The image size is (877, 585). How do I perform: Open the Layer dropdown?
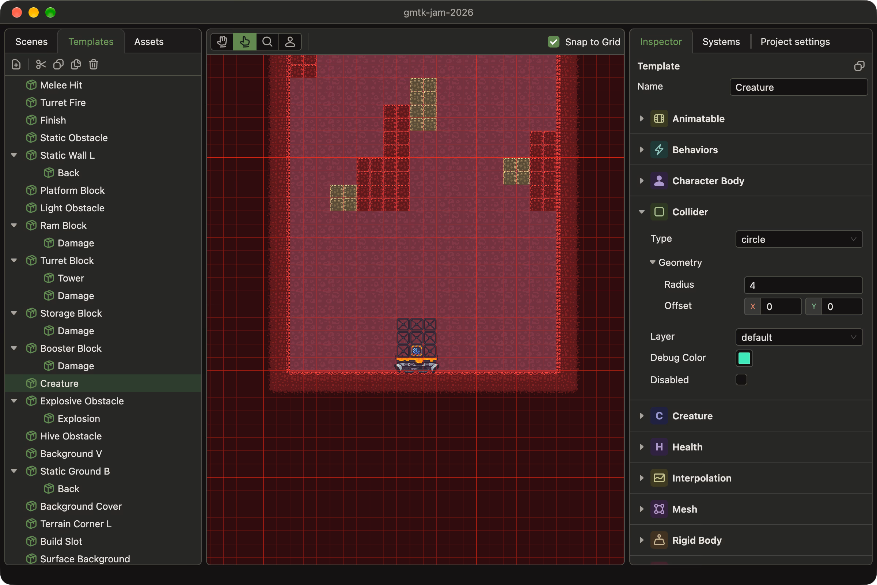[x=799, y=337]
